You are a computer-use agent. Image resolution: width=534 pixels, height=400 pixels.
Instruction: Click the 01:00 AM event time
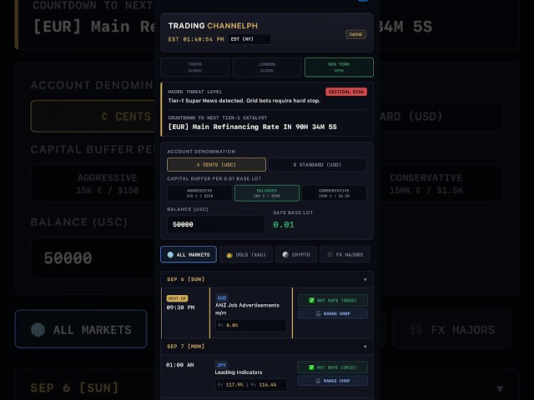tap(180, 365)
